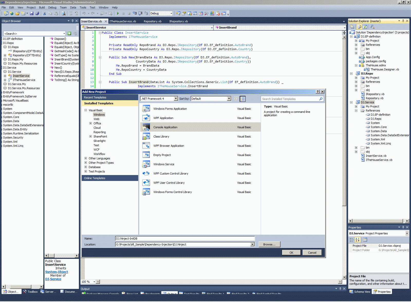The width and height of the screenshot is (411, 302).
Task: Open the Object Browser search dropdown
Action: 64,33
